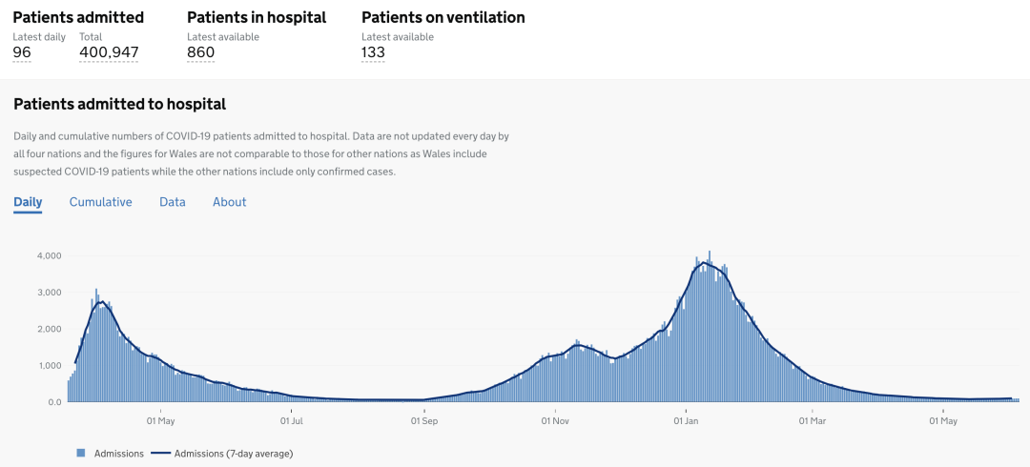
Task: Click the 01 Nov axis label
Action: 555,419
